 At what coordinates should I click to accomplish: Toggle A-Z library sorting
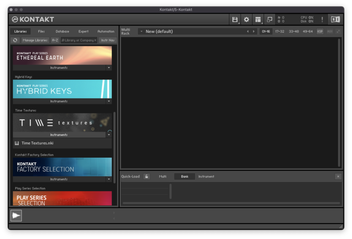pyautogui.click(x=55, y=40)
